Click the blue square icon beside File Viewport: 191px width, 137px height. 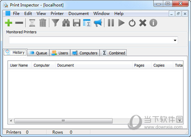(x=8, y=13)
